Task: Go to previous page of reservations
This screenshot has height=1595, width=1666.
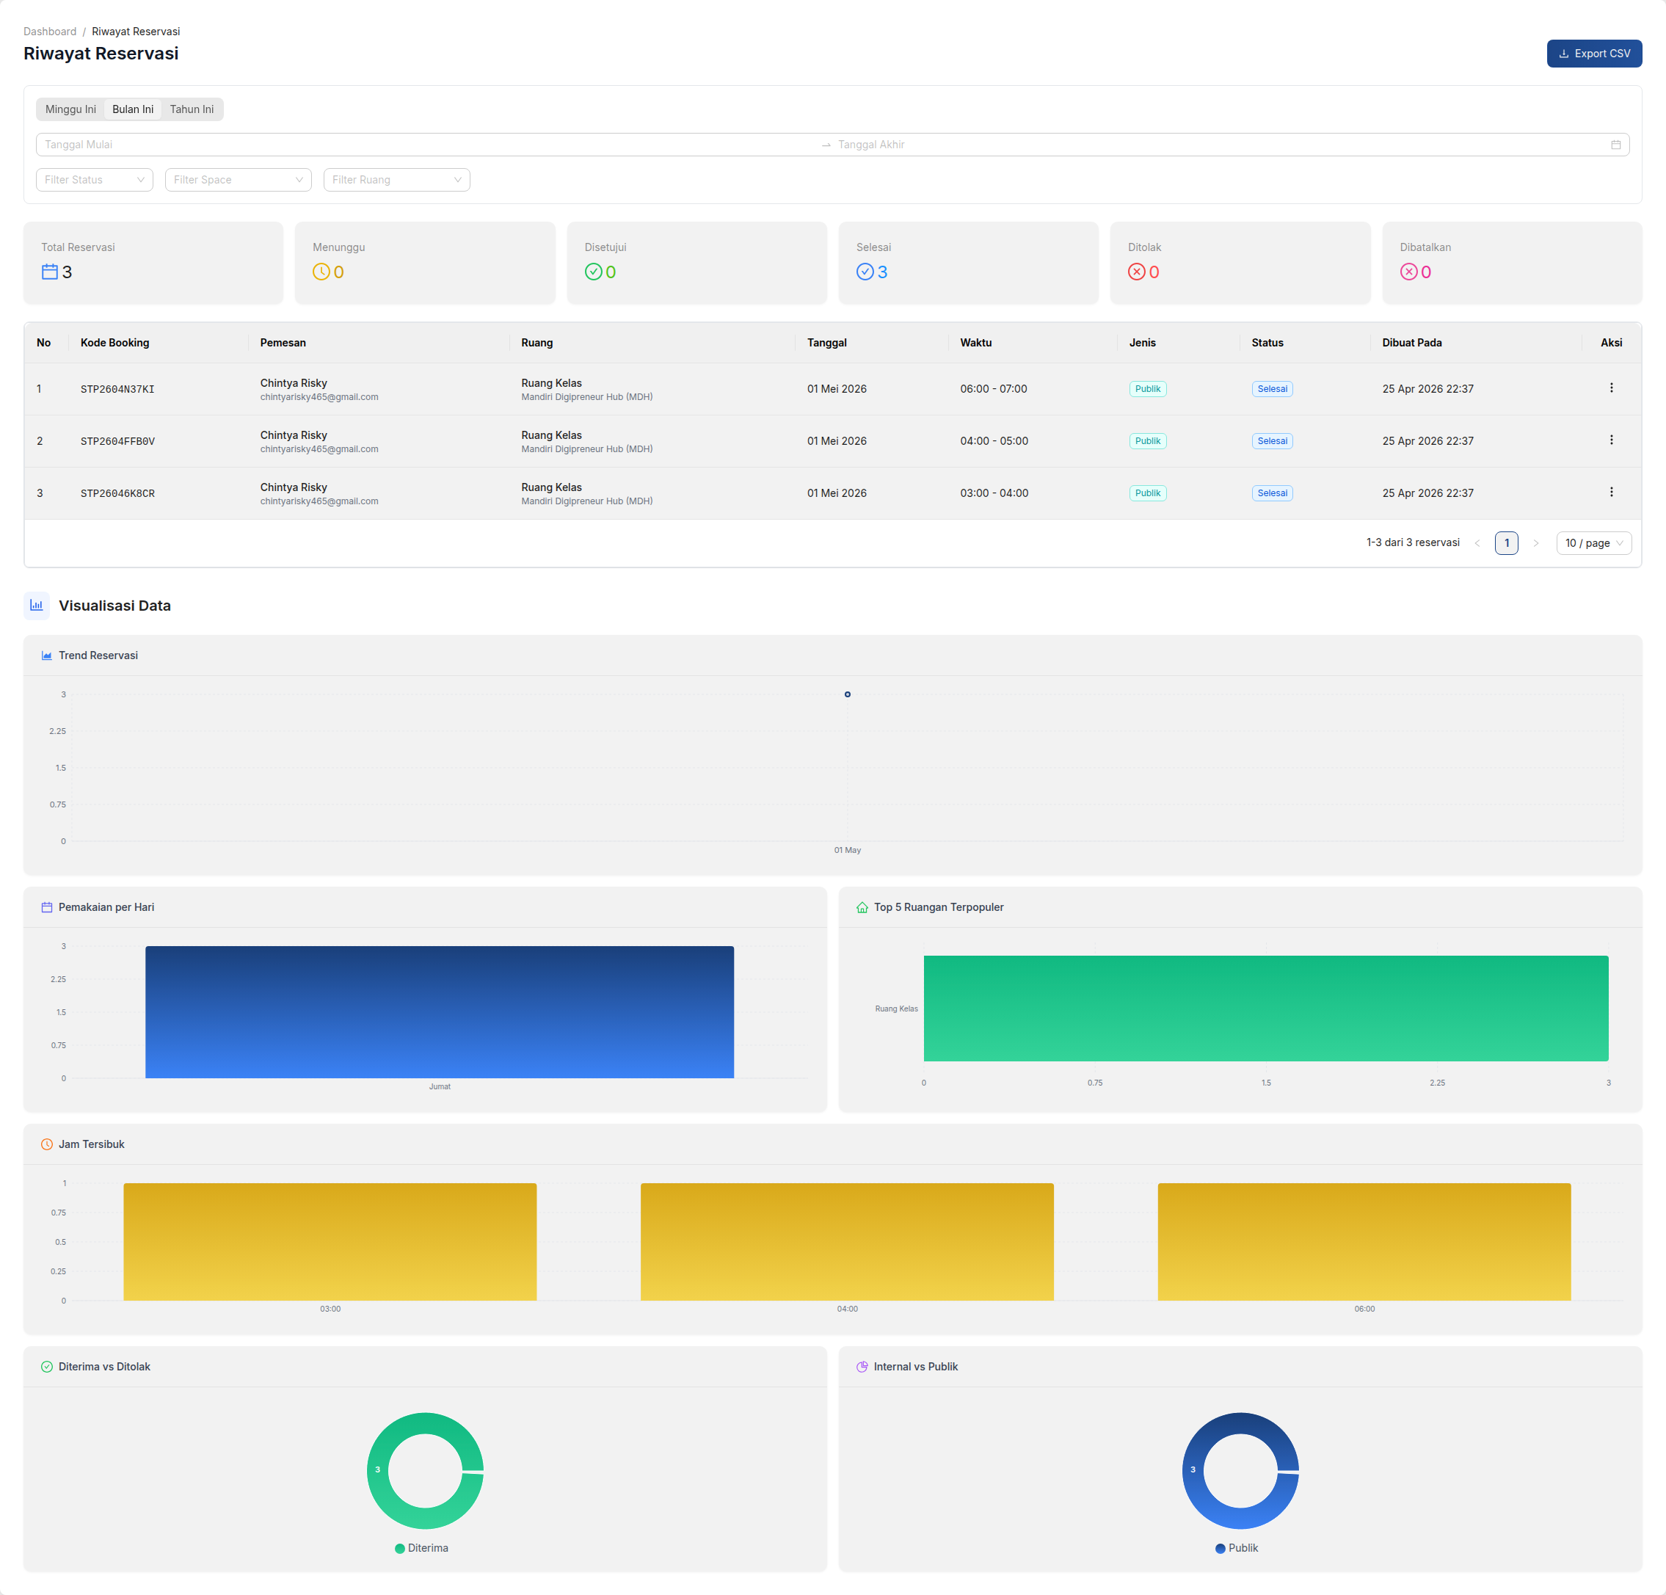Action: [1477, 543]
